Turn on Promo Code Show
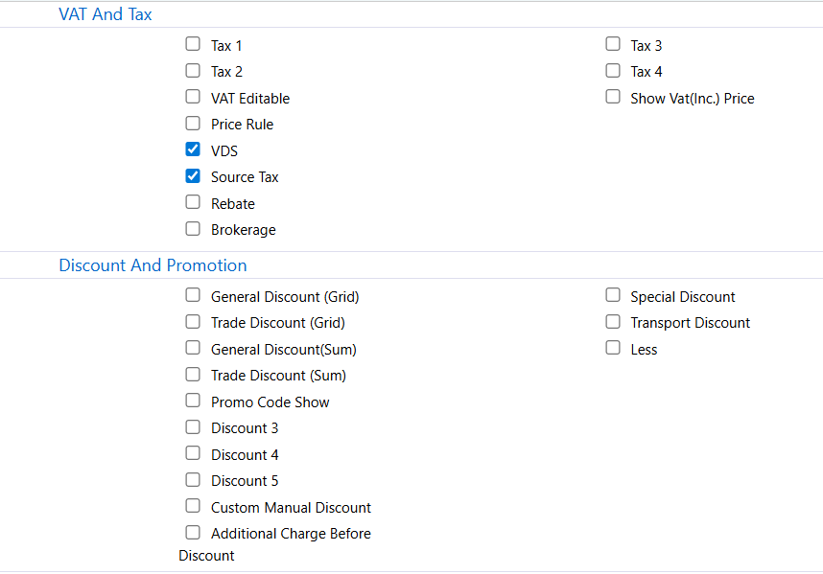823x574 pixels. click(x=193, y=401)
